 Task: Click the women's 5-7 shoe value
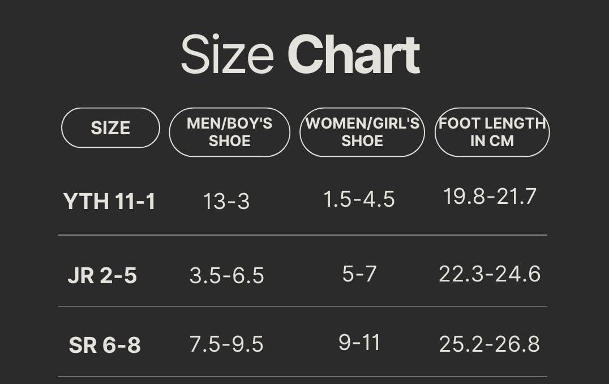pos(359,274)
